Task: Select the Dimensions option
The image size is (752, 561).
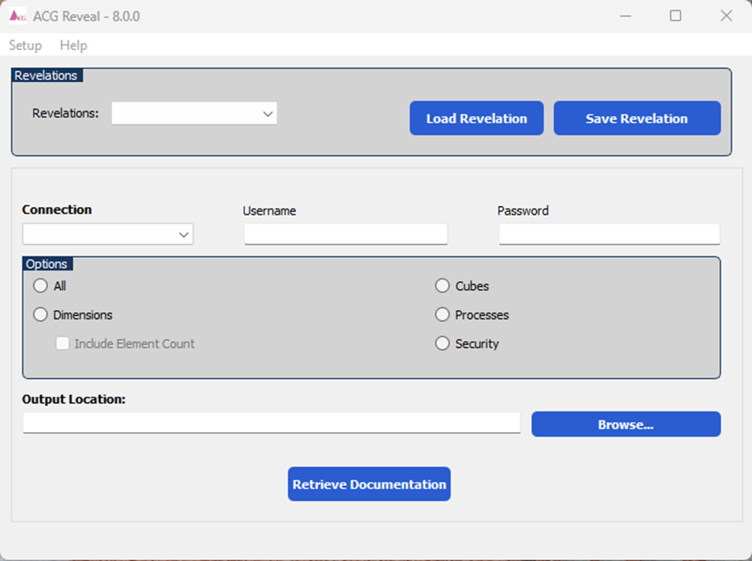Action: (x=40, y=314)
